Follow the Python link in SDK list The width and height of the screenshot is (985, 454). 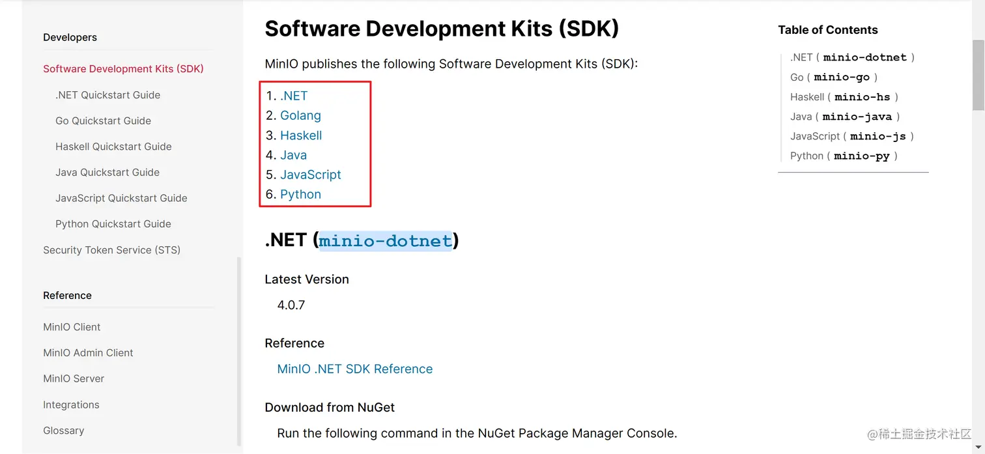tap(300, 194)
